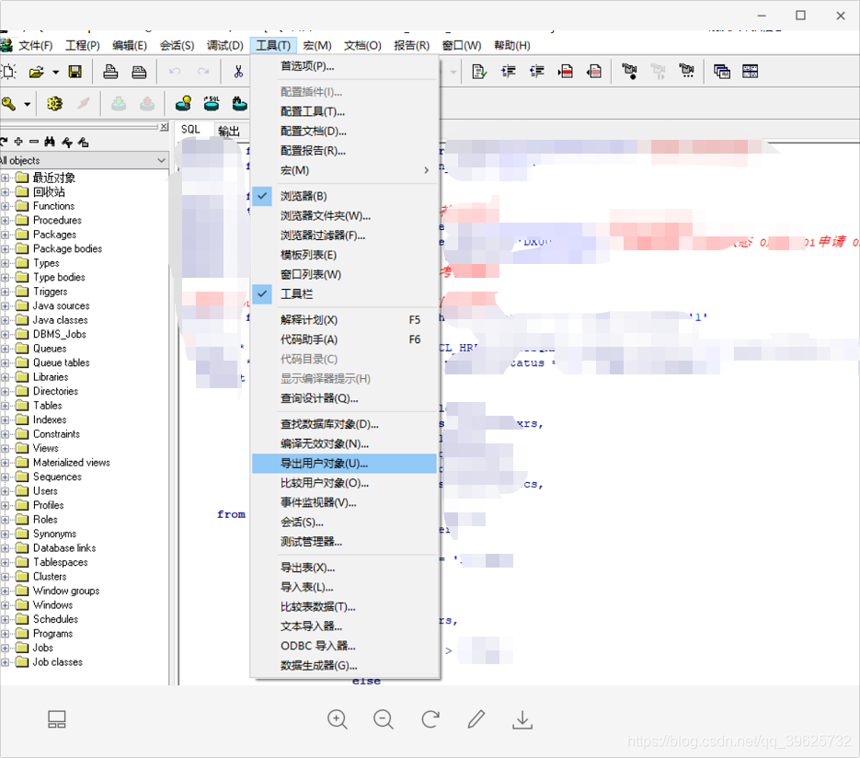860x758 pixels.
Task: Open the dropdown arrow beside Log on key
Action: 27,104
